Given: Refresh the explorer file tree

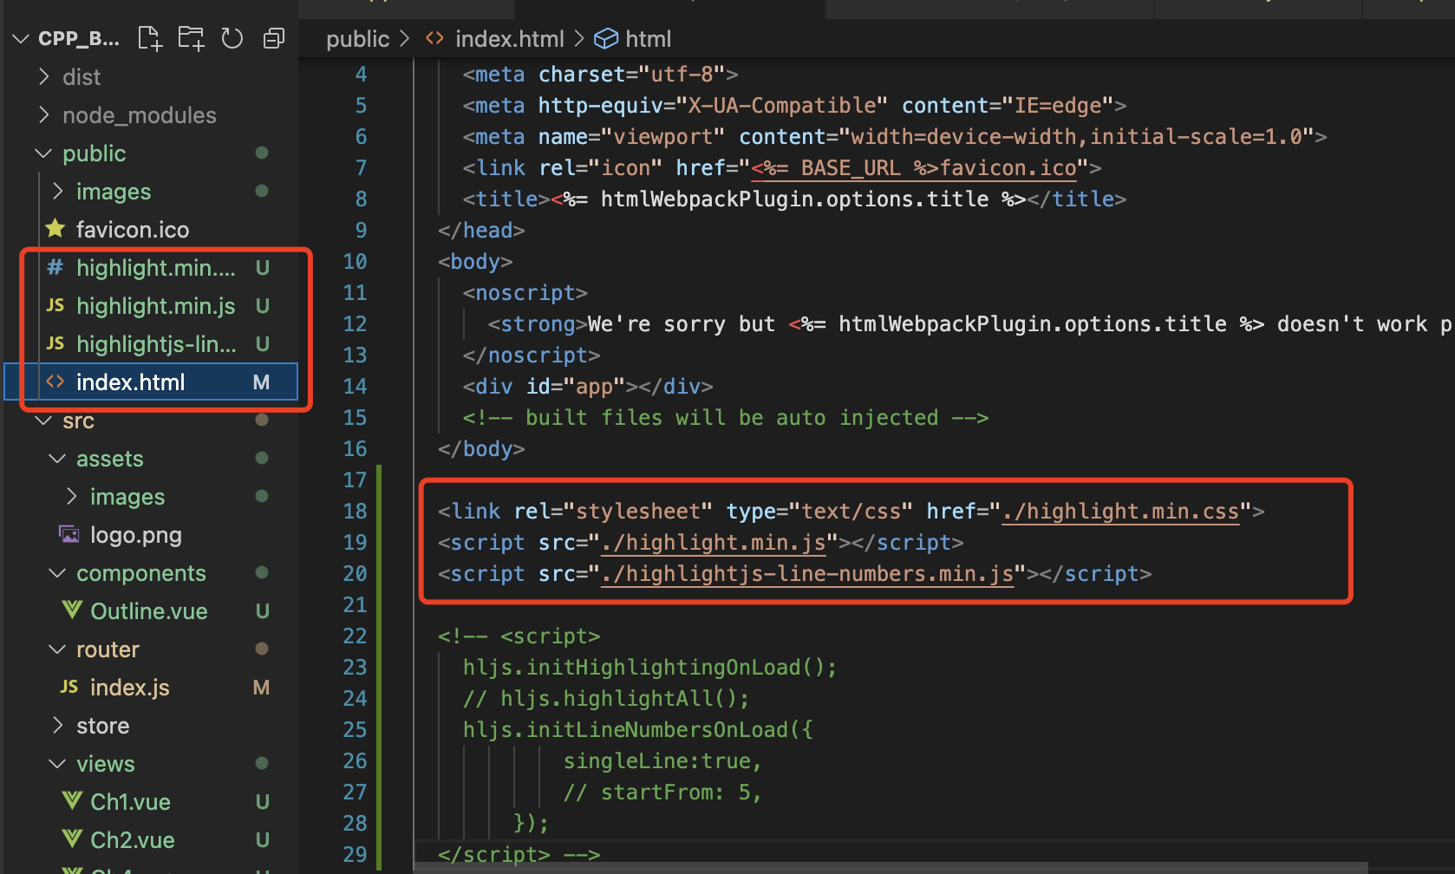Looking at the screenshot, I should (232, 38).
